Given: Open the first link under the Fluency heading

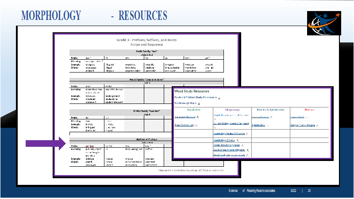Looking at the screenshot, I should (x=297, y=117).
